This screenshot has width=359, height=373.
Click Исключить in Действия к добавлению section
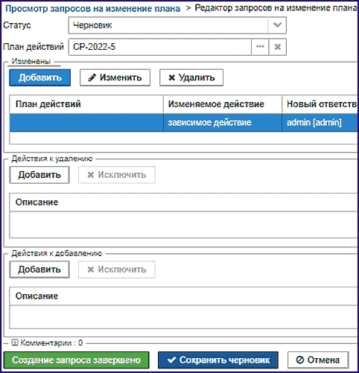tap(117, 270)
